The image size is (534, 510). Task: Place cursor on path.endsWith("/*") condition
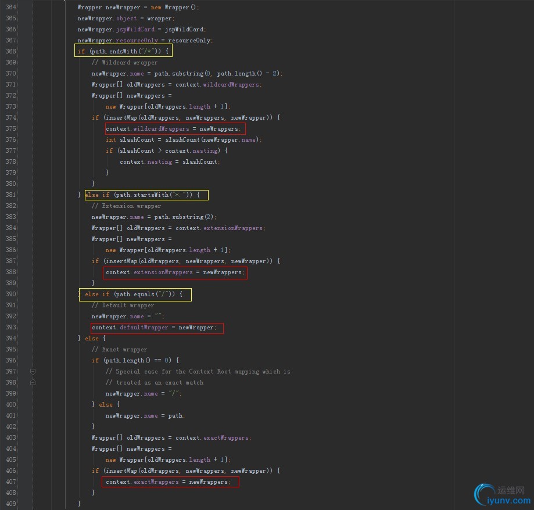124,52
